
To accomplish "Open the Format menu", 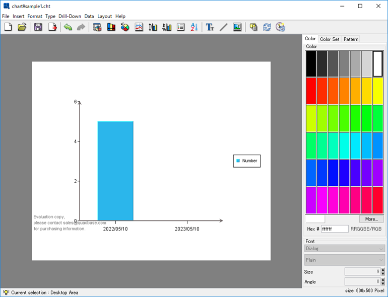I will [35, 16].
